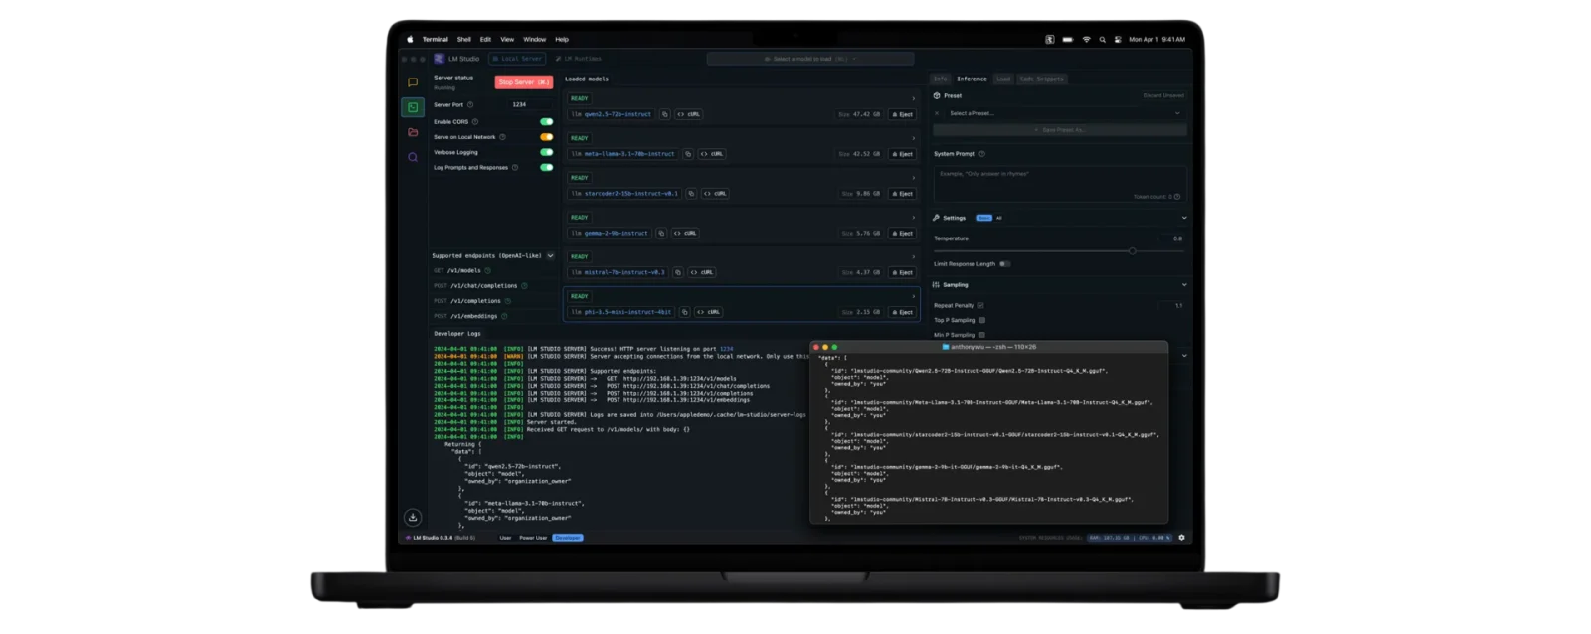The width and height of the screenshot is (1591, 634).
Task: Open the Wi-Fi status in menu bar
Action: pos(1086,40)
